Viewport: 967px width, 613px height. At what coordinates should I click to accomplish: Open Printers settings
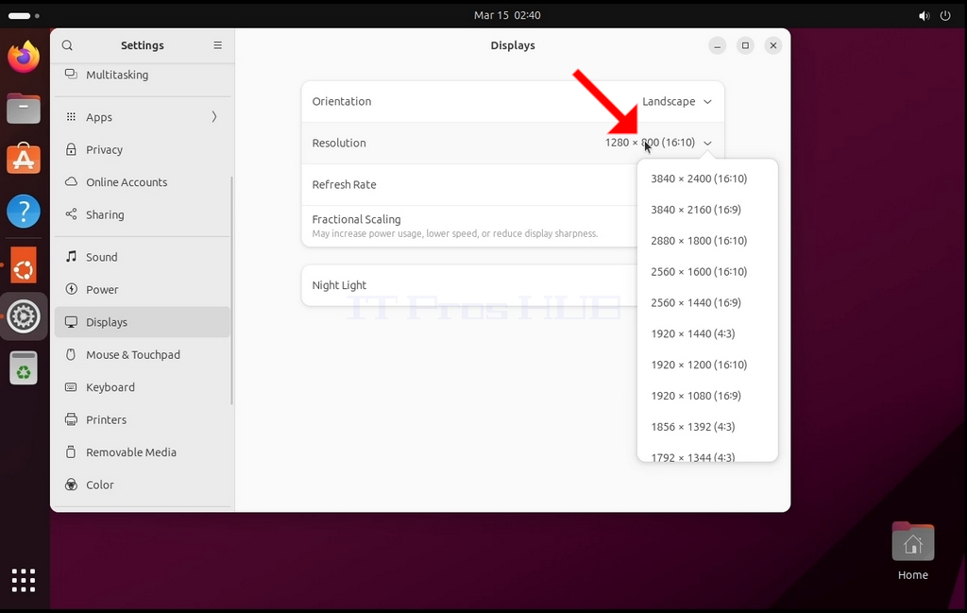click(x=143, y=420)
